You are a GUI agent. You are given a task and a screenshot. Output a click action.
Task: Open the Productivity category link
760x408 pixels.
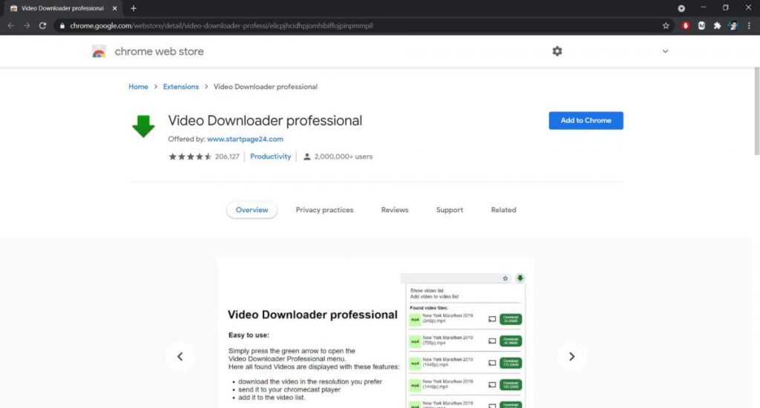tap(270, 157)
